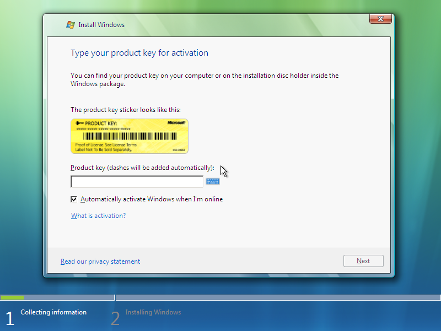Click the Install Windows title text
Screen dimensions: 441x331
pos(101,25)
